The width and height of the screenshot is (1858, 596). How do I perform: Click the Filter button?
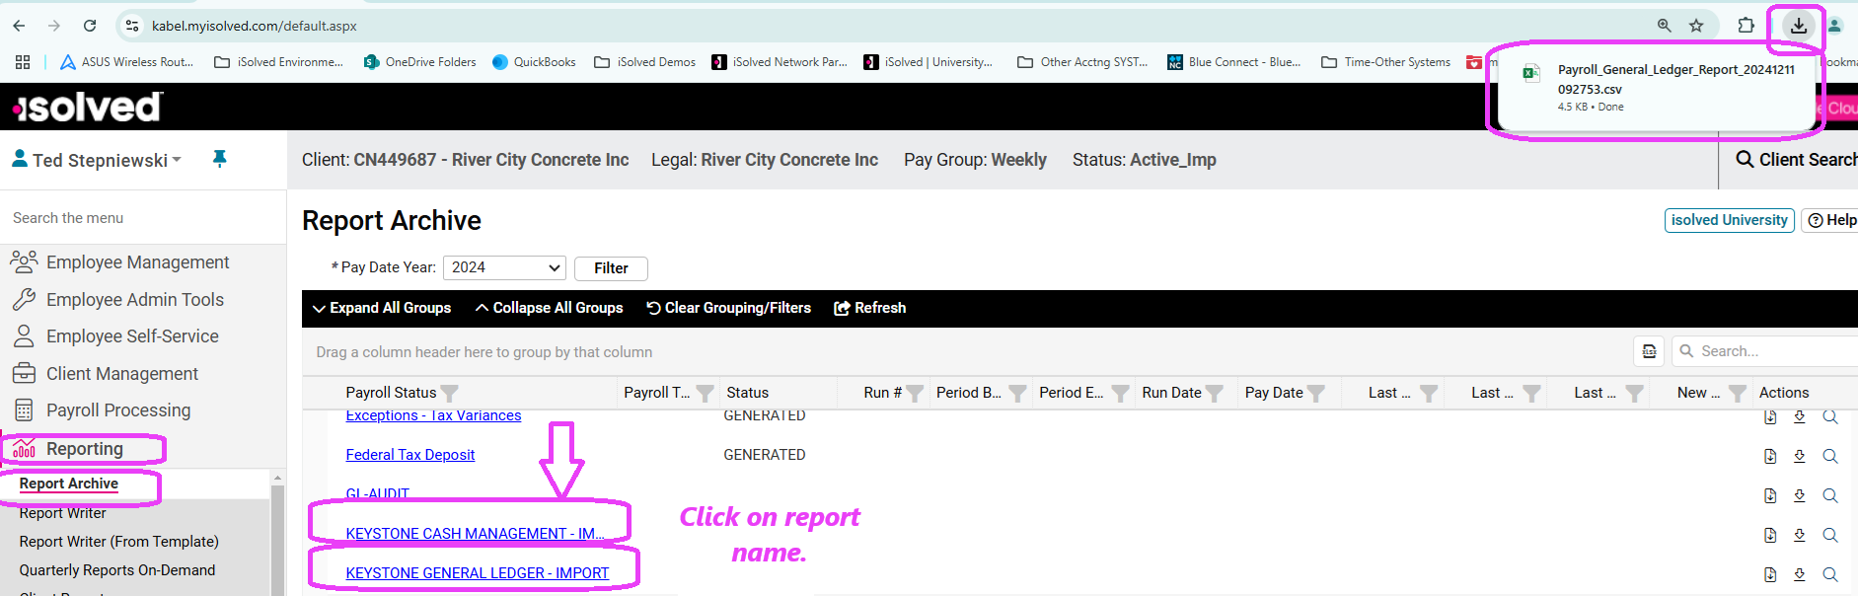pos(611,268)
